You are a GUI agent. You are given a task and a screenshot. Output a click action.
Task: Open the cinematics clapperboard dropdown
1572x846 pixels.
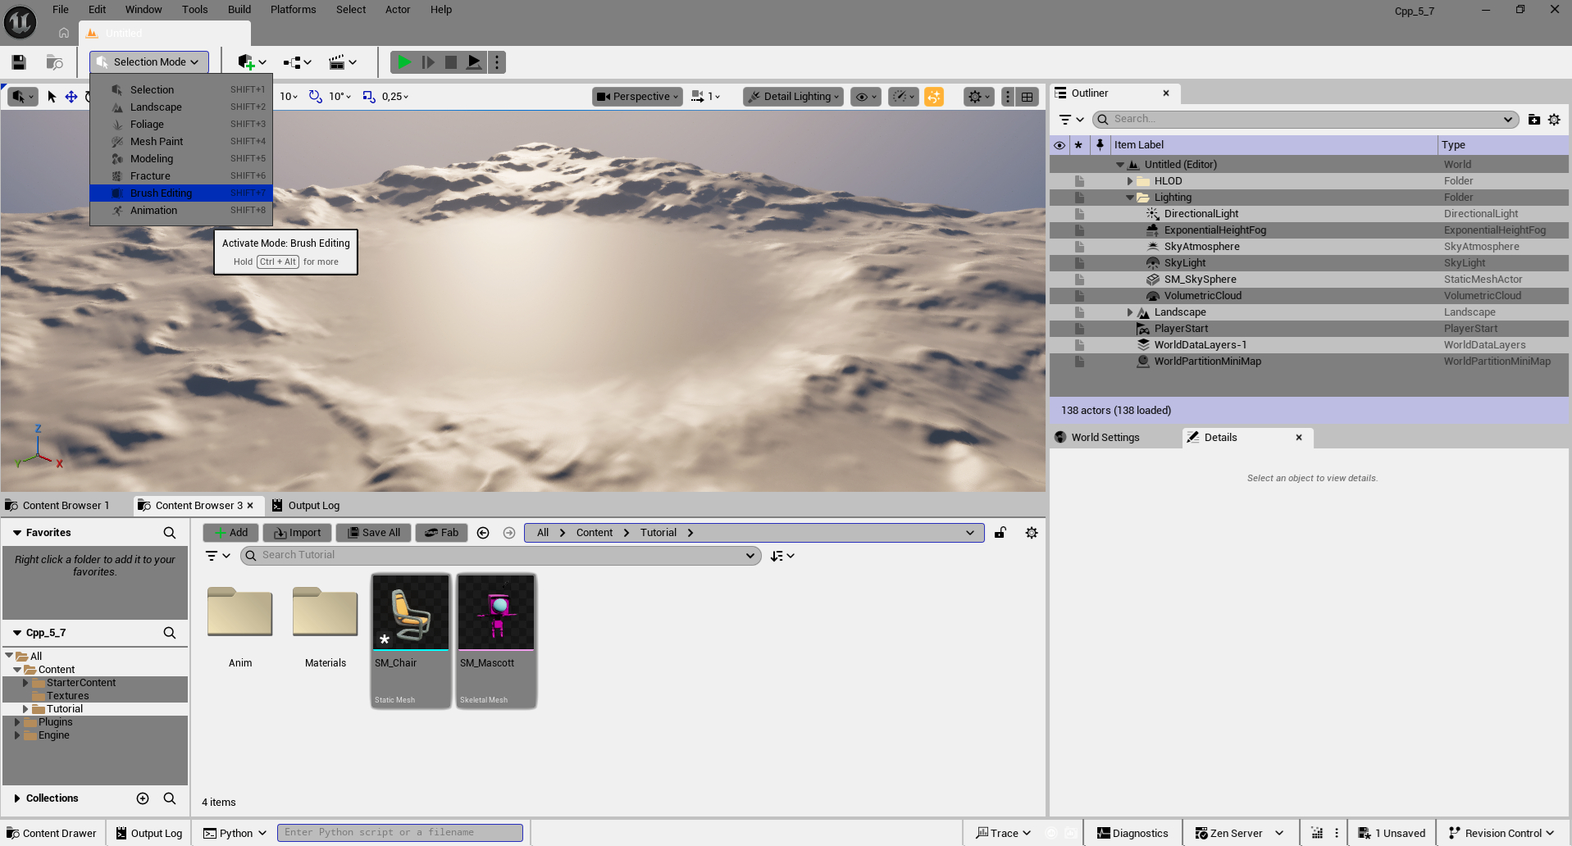(x=342, y=62)
